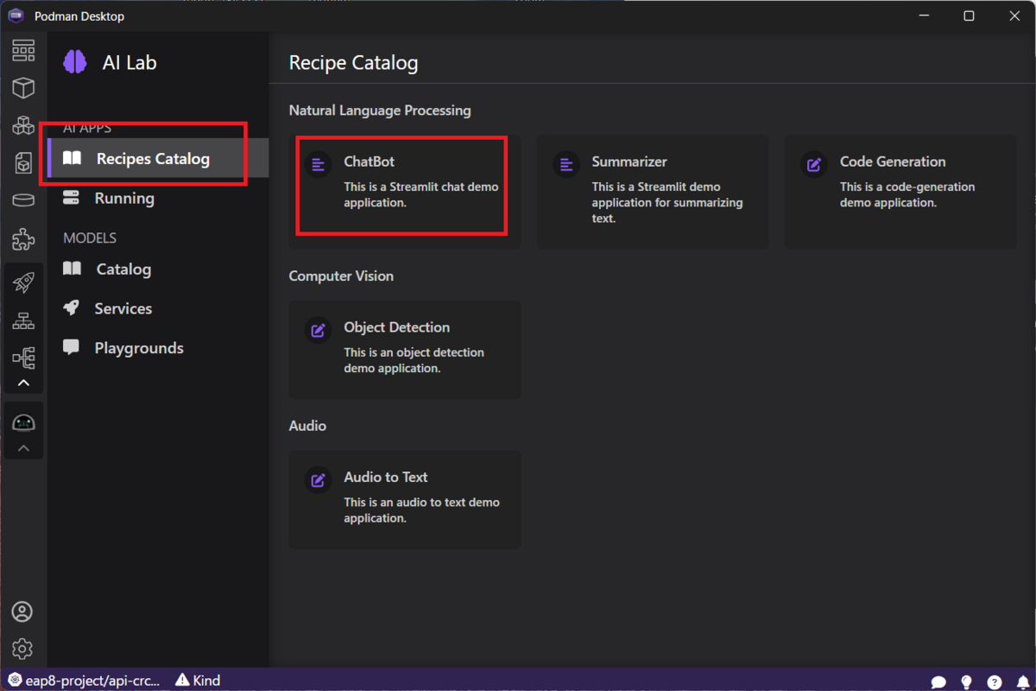Image resolution: width=1036 pixels, height=691 pixels.
Task: Click the ChatBot recipe icon
Action: coord(318,164)
